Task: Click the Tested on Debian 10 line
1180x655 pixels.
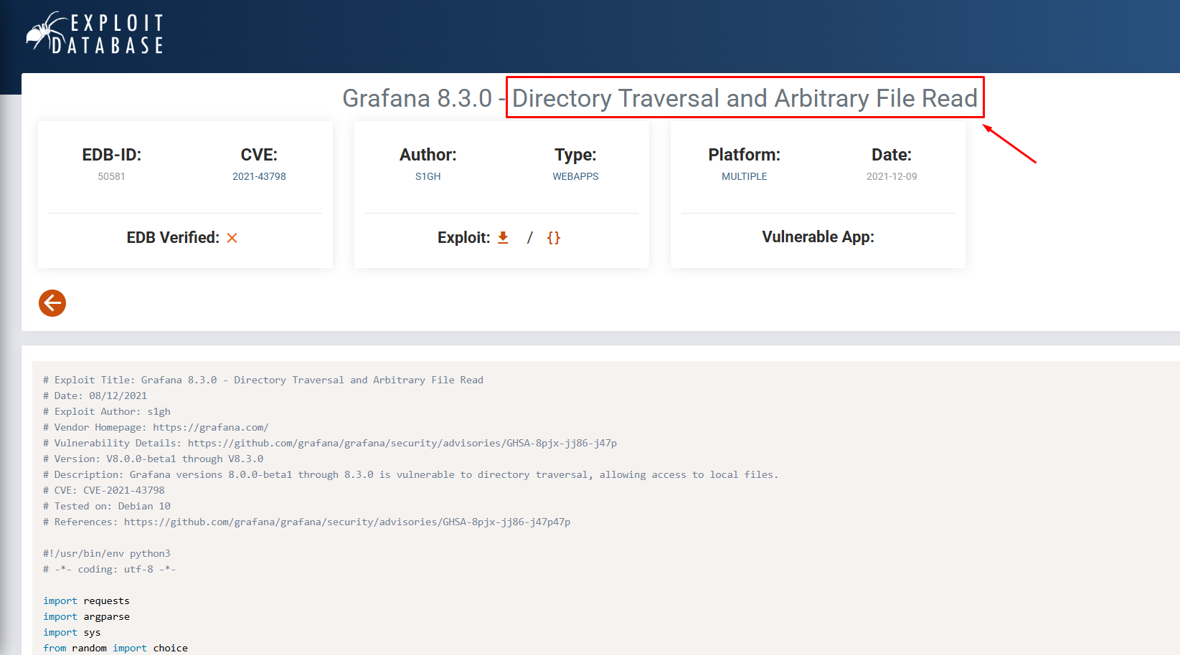Action: [107, 506]
